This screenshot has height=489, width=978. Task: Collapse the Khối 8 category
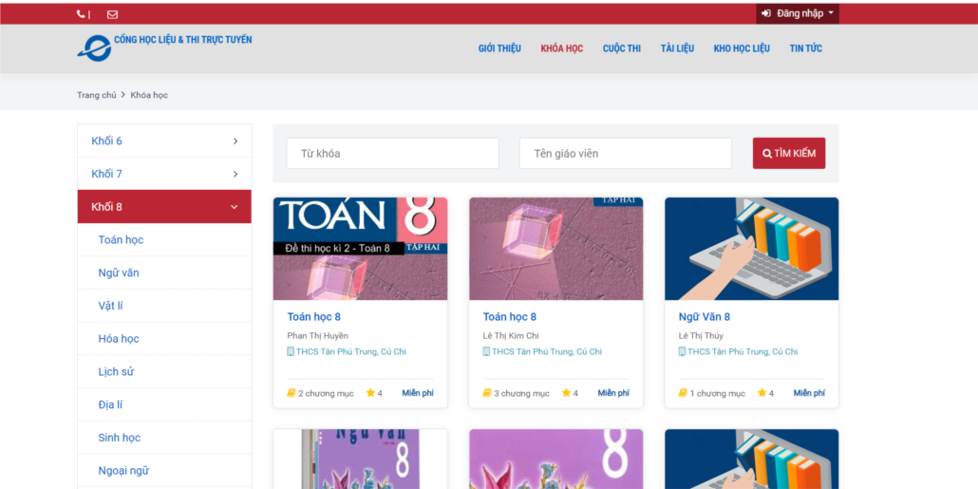pos(164,206)
